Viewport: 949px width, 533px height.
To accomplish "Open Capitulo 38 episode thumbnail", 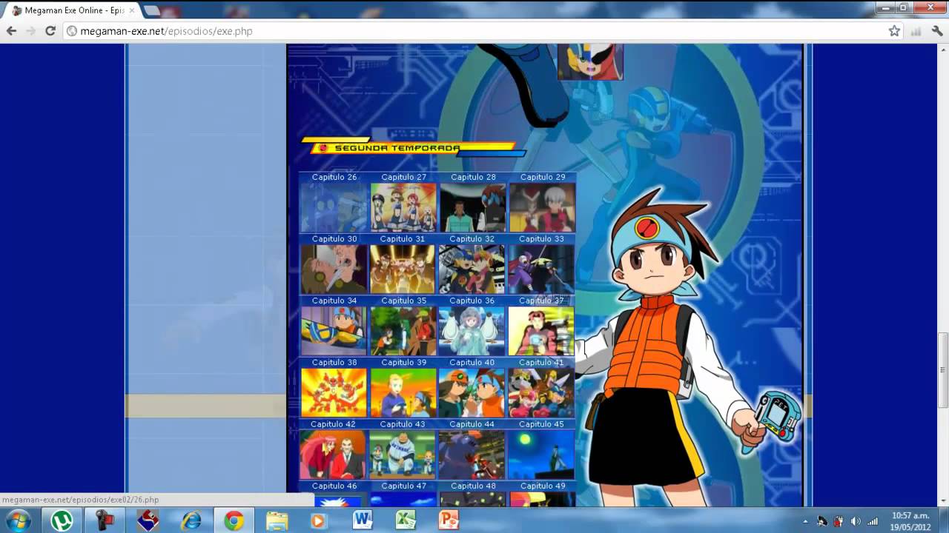I will pos(334,393).
